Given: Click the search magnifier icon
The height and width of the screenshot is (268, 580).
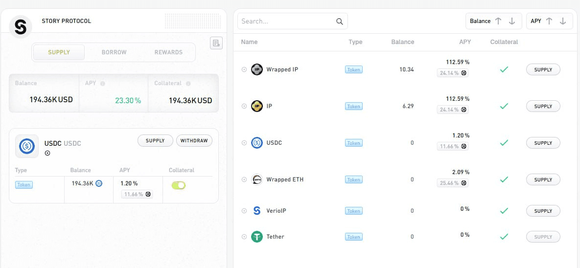Looking at the screenshot, I should (x=339, y=22).
